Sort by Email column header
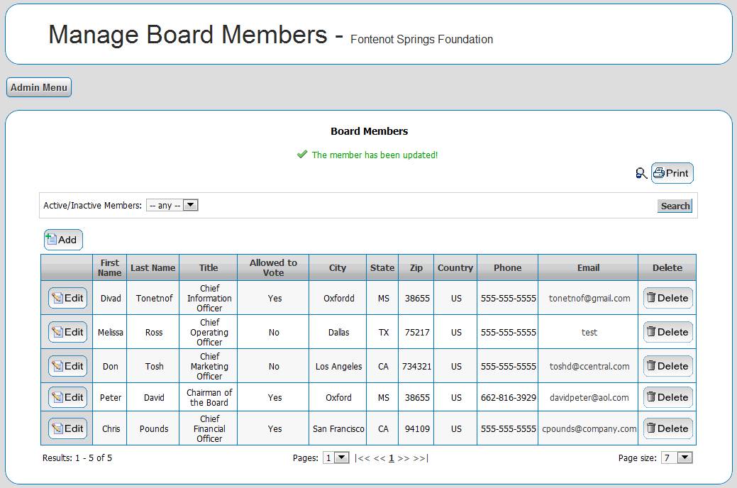 pyautogui.click(x=588, y=268)
